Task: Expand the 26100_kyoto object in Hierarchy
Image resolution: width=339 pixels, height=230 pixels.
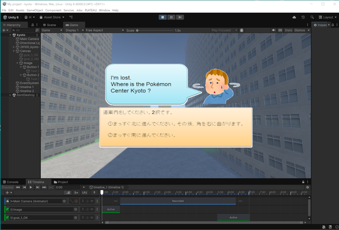Action: click(x=14, y=47)
